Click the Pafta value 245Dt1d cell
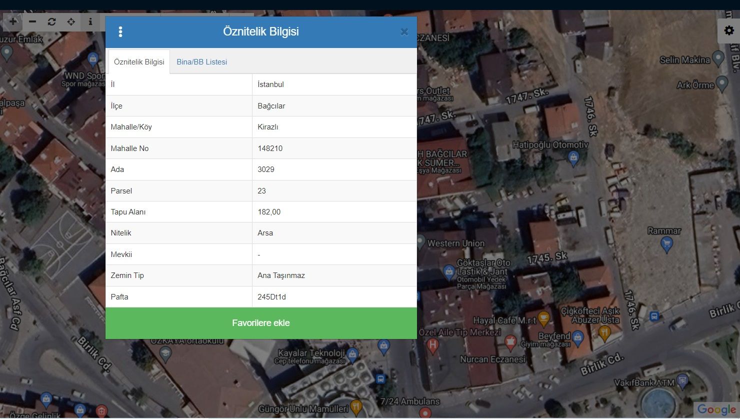 coord(334,297)
